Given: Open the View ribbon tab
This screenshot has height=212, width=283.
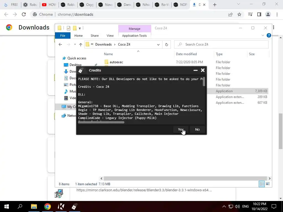Looking at the screenshot, I should (110, 36).
